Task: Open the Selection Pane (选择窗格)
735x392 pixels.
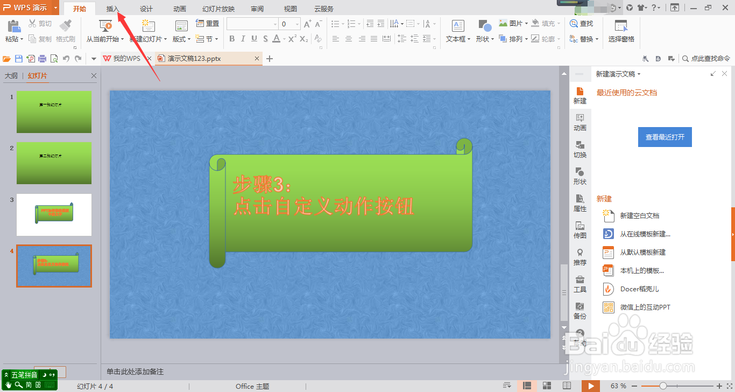Action: click(621, 32)
